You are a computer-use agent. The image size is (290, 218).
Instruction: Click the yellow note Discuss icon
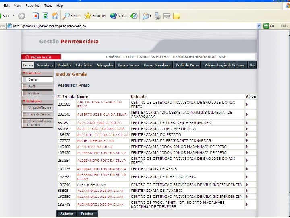click(x=176, y=16)
